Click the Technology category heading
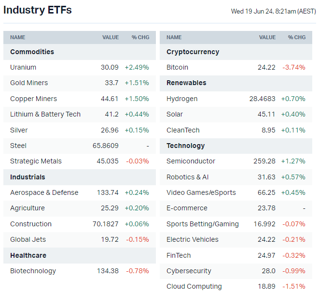319x294 pixels. [185, 146]
